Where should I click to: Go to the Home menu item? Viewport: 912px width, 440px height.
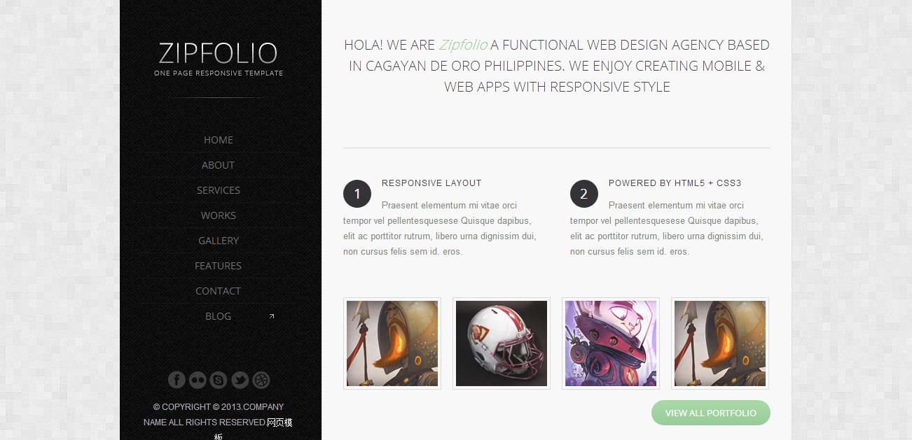coord(219,140)
